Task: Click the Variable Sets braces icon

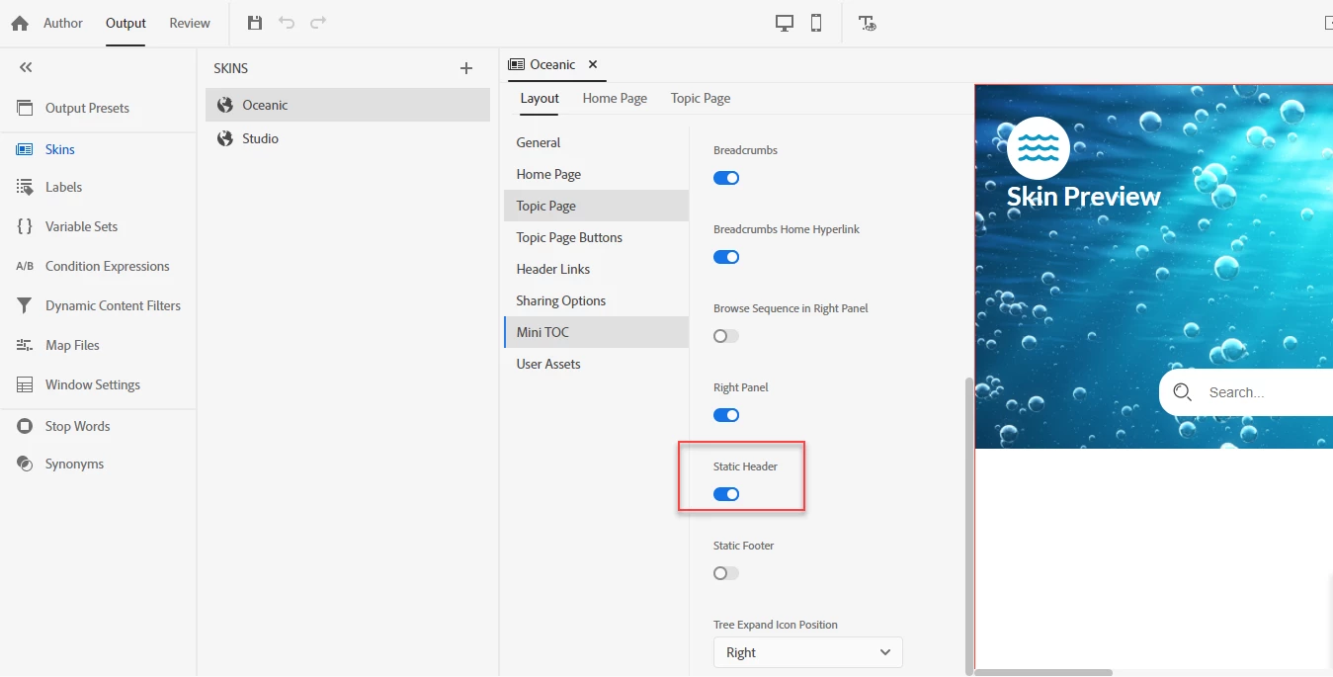Action: point(26,226)
